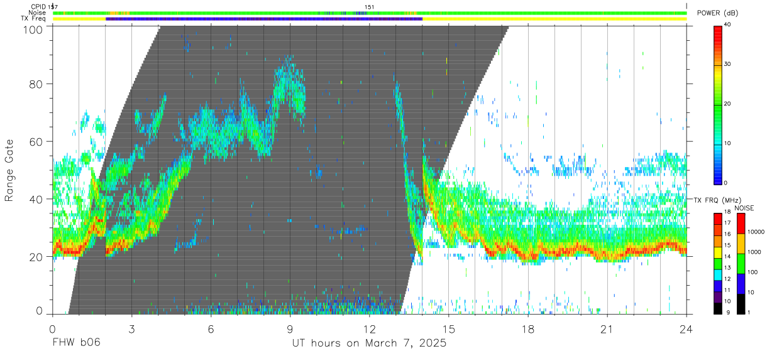Viewport: 772px width, 356px height.
Task: Click the "TX FRQ (MHz)" legend title
Action: click(x=718, y=200)
